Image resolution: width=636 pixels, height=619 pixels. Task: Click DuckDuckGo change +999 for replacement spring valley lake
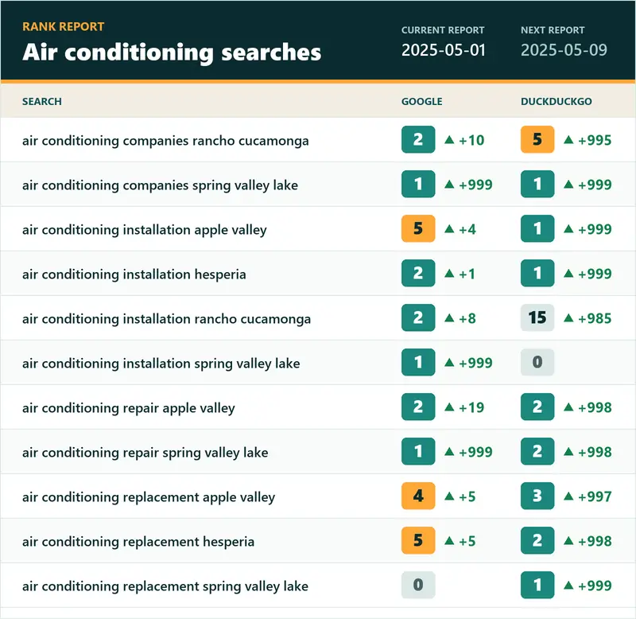click(588, 586)
